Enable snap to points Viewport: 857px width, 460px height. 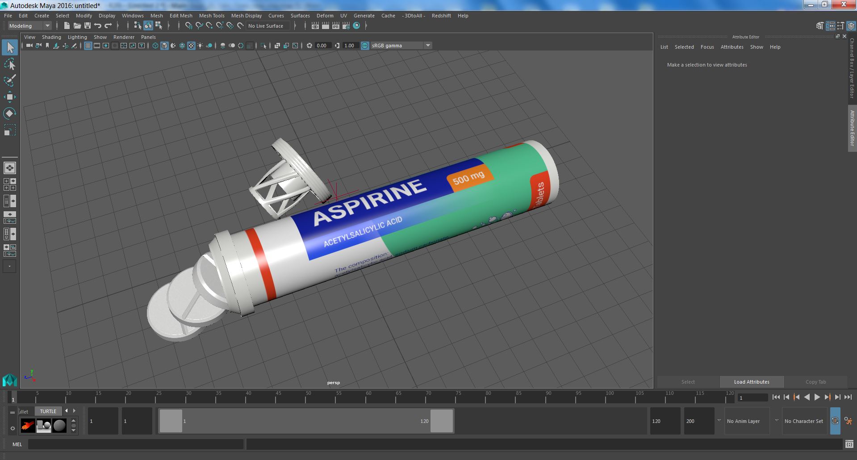pyautogui.click(x=209, y=25)
